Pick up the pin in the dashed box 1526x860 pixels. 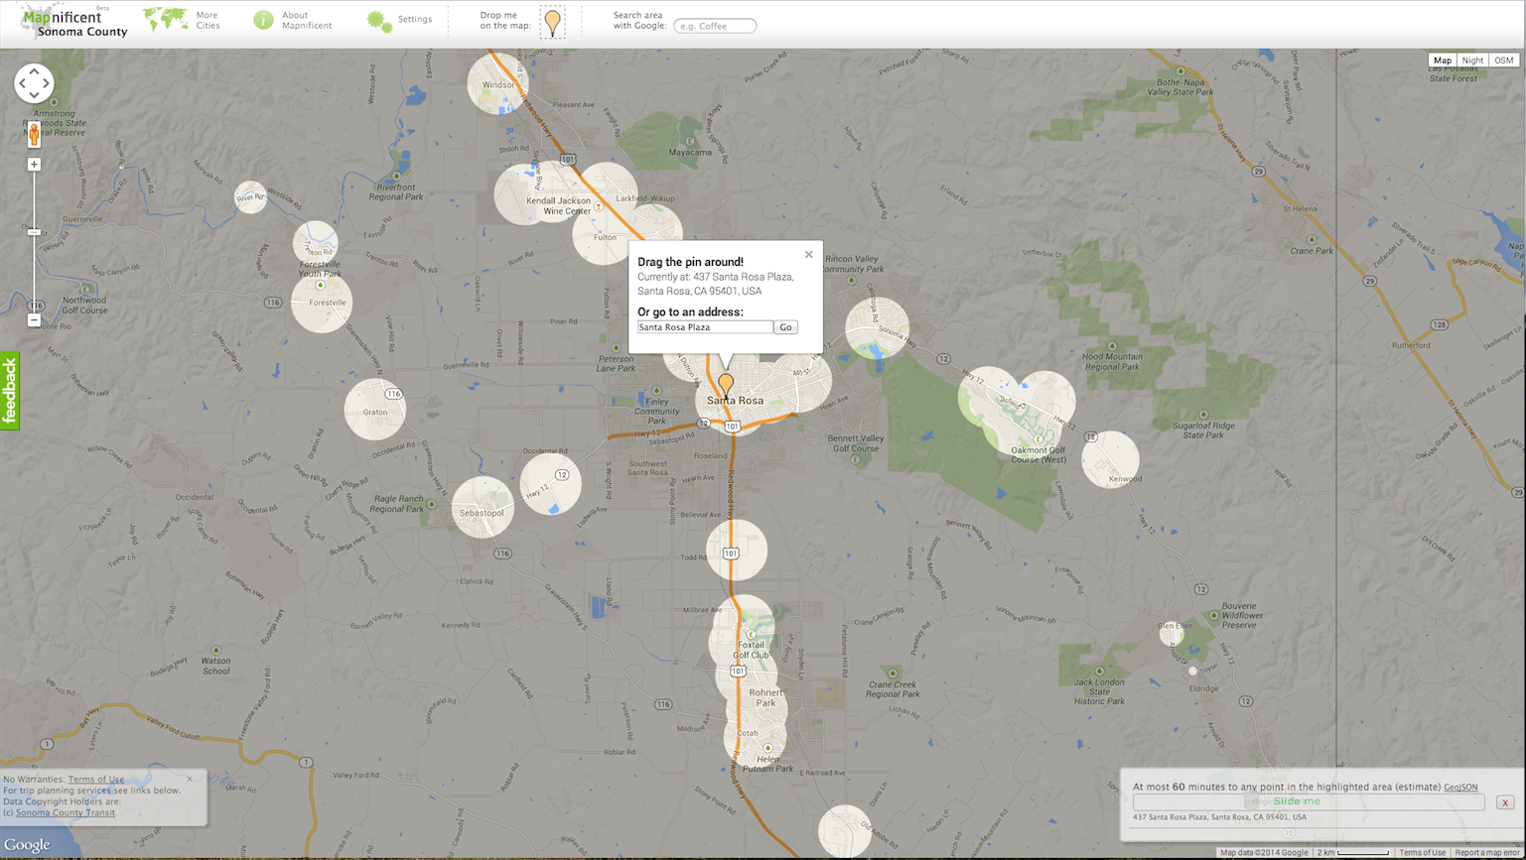pyautogui.click(x=553, y=21)
